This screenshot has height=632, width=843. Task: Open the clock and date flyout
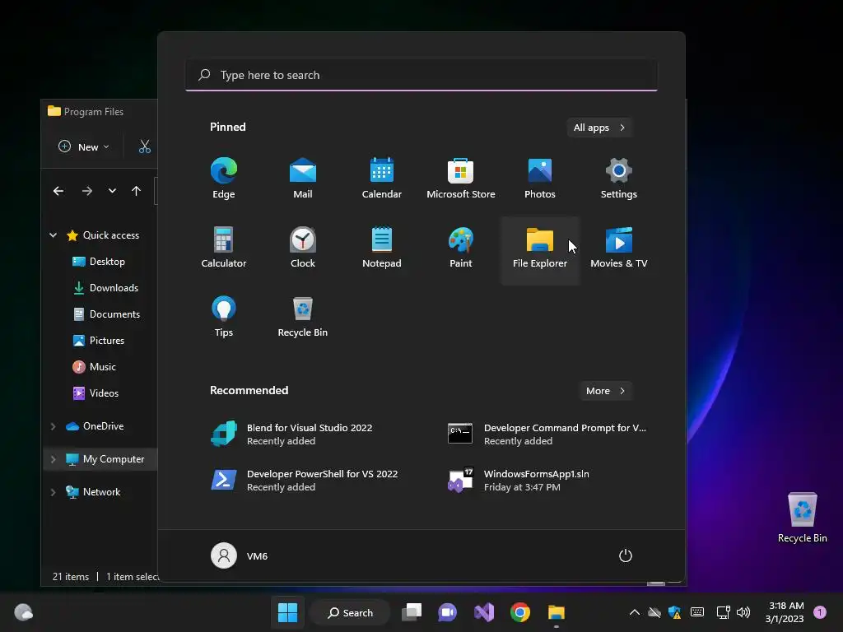(x=785, y=612)
